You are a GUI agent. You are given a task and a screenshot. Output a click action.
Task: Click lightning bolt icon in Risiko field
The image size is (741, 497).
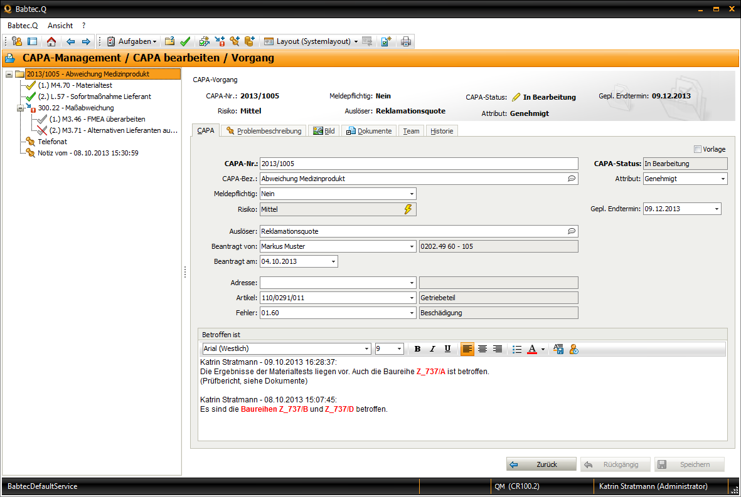pos(408,209)
